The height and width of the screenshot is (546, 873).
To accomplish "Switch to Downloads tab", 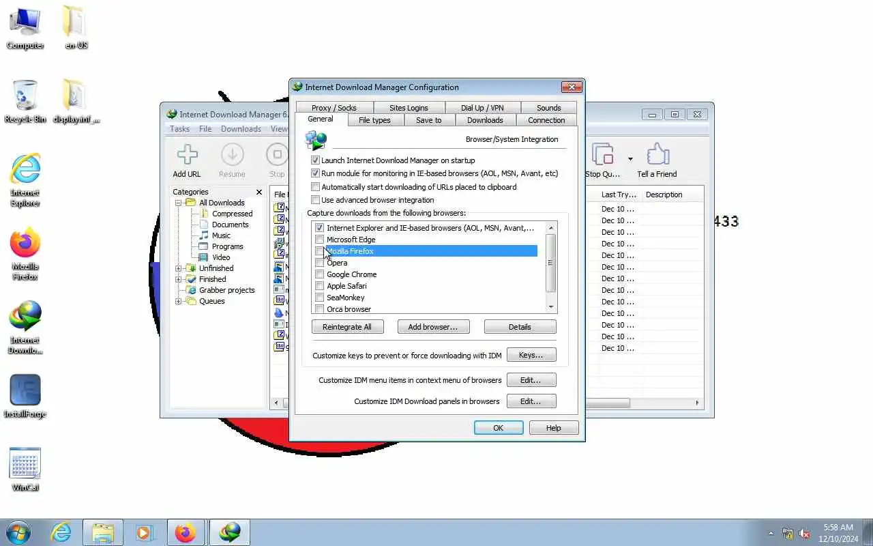I will 485,120.
